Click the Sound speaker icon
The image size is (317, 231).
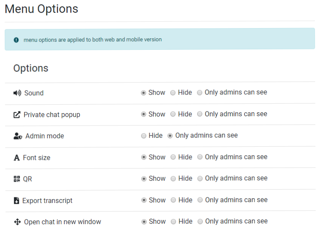17,93
